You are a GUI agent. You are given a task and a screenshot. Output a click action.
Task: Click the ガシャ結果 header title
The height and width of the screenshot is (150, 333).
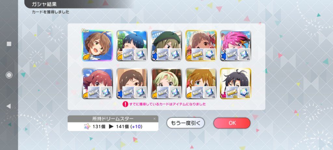44,4
